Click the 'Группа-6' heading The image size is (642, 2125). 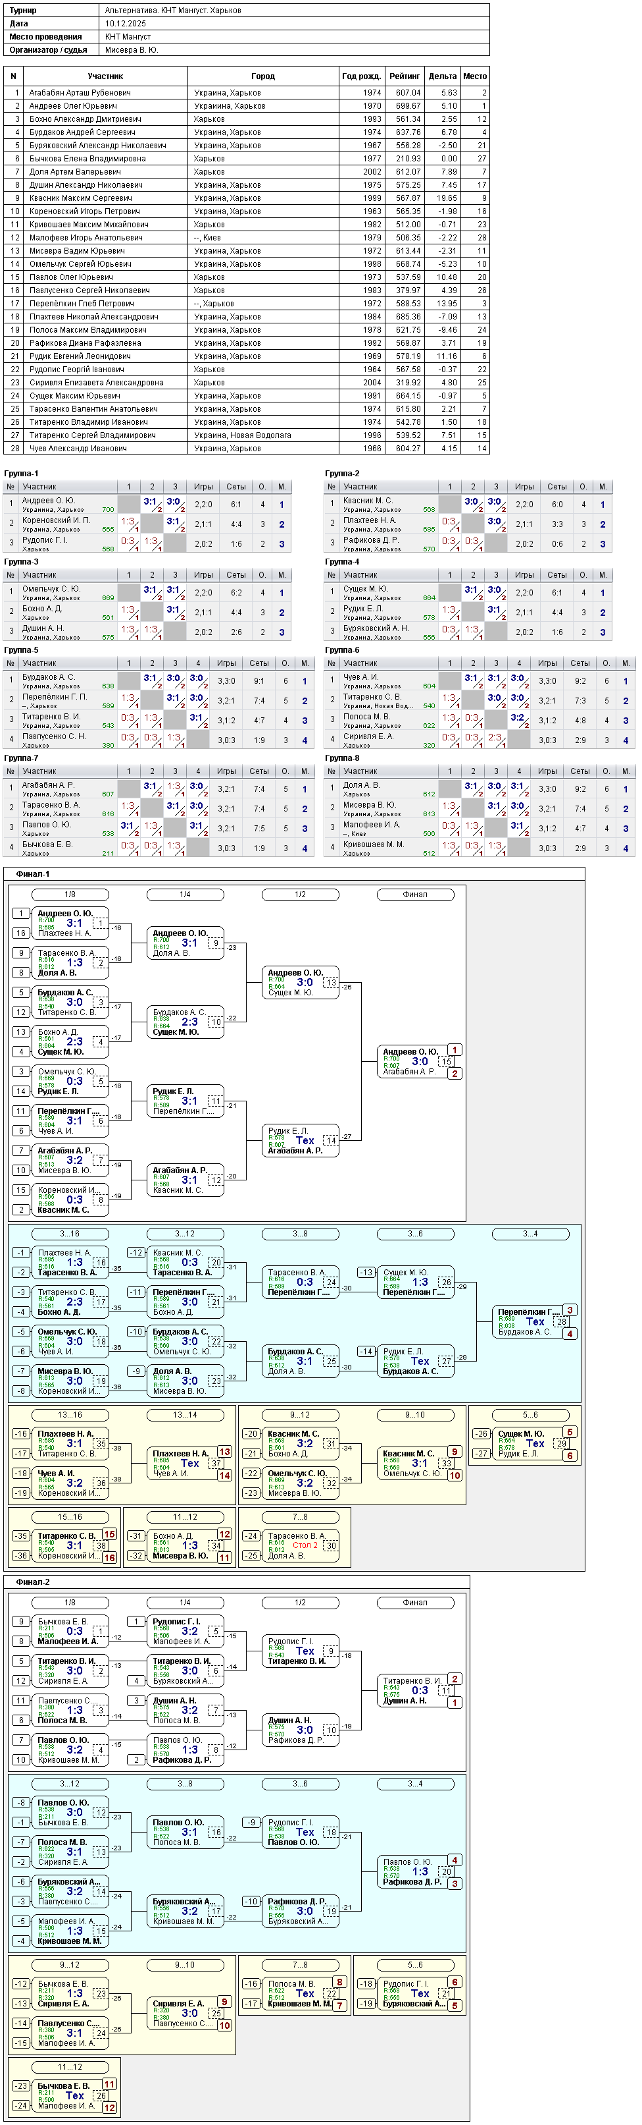[342, 651]
